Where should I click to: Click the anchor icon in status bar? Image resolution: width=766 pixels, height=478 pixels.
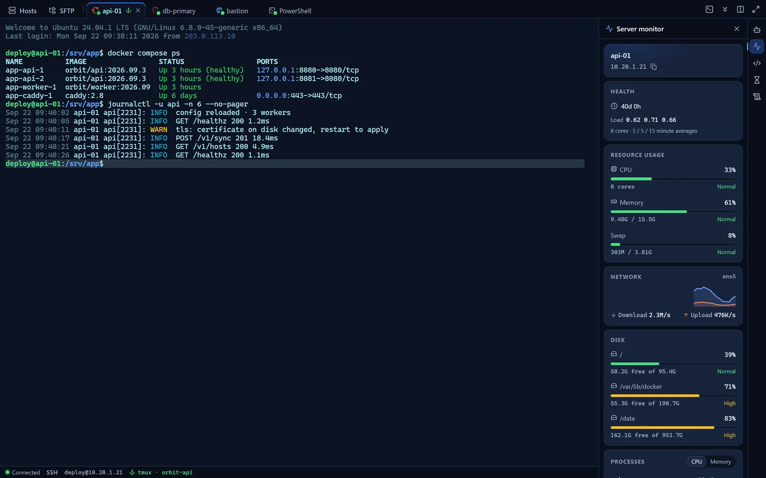(132, 472)
